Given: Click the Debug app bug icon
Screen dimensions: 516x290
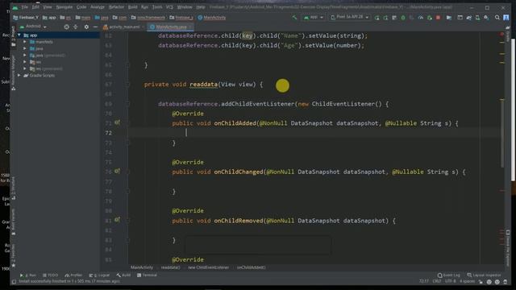Looking at the screenshot, I should [403, 18].
